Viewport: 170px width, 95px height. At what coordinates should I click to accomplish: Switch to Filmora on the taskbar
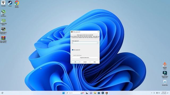(x=103, y=93)
